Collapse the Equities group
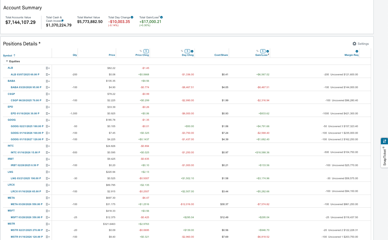The image size is (388, 240). pos(7,61)
